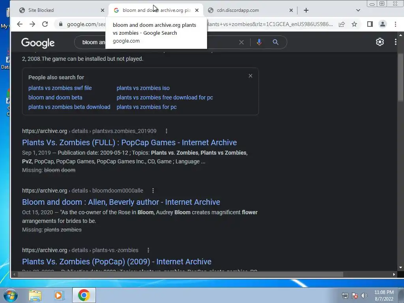This screenshot has height=303, width=404.
Task: Click the page scroll-down arrow
Action: pyautogui.click(x=400, y=267)
